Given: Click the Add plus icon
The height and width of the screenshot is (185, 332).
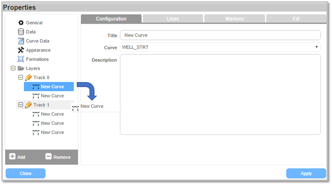Looking at the screenshot, I should click(12, 156).
